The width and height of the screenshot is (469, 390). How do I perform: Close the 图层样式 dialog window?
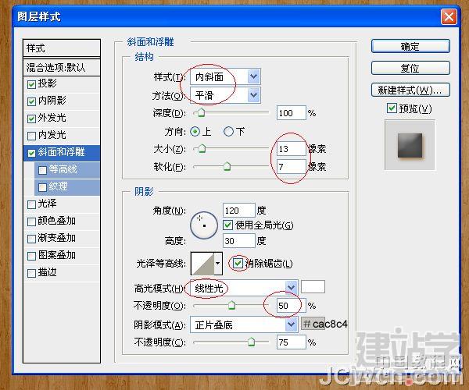449,16
